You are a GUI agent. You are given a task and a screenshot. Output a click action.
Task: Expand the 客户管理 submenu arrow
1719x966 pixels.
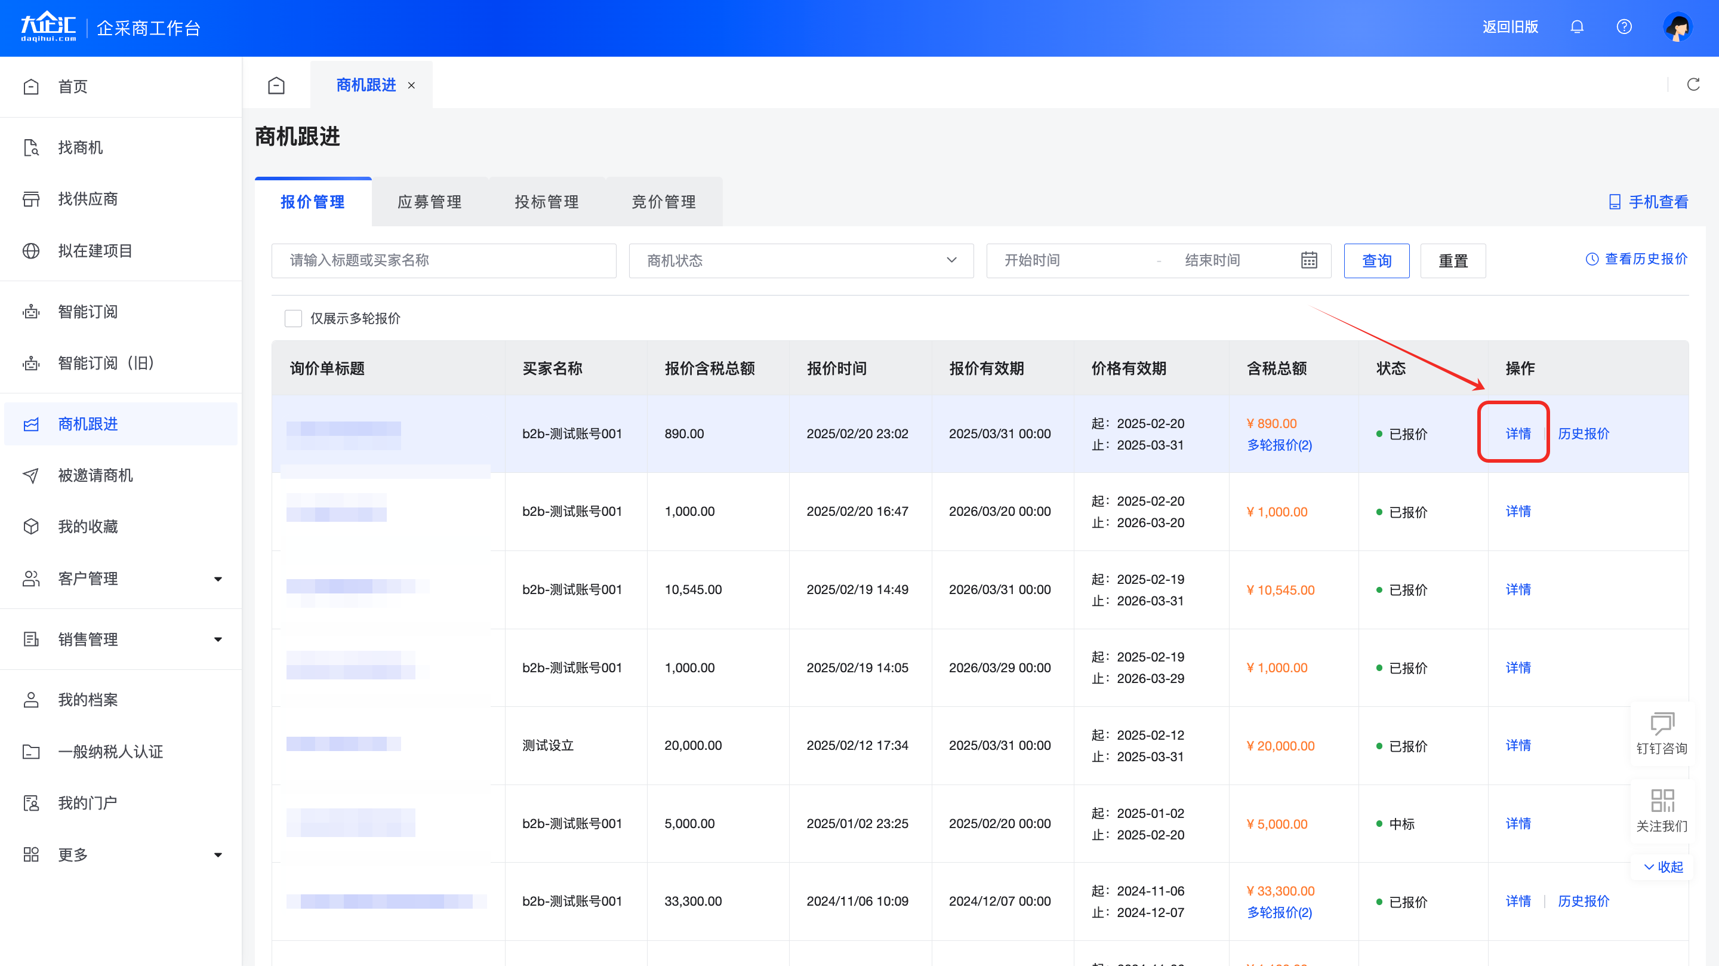pyautogui.click(x=217, y=579)
